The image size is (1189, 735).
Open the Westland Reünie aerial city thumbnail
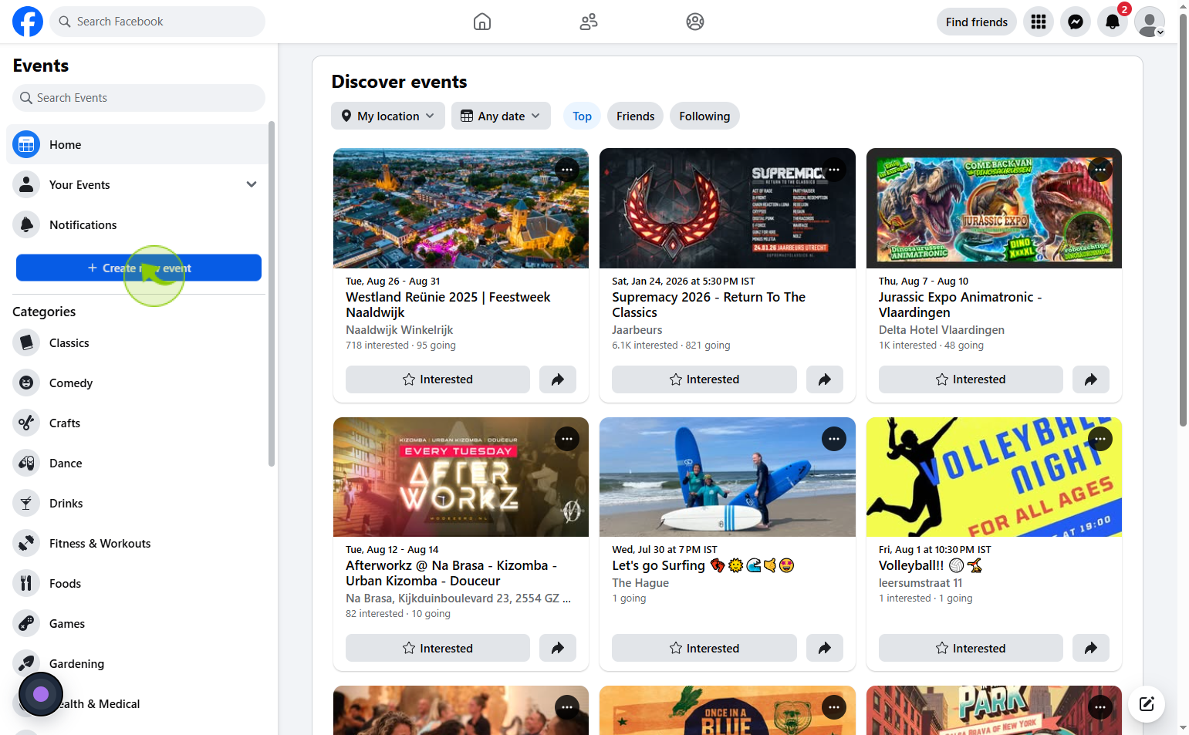click(x=461, y=208)
